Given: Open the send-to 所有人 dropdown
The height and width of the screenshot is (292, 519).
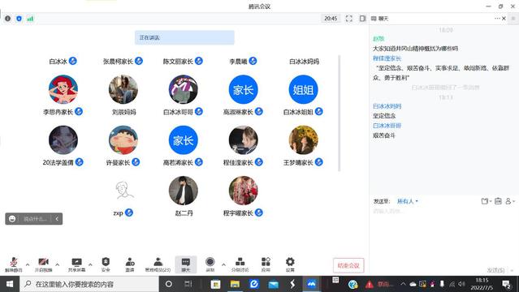Looking at the screenshot, I should point(407,201).
